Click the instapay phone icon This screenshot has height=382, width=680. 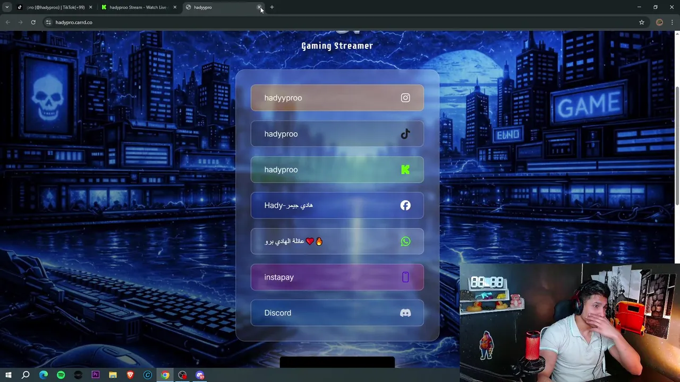[x=405, y=277]
